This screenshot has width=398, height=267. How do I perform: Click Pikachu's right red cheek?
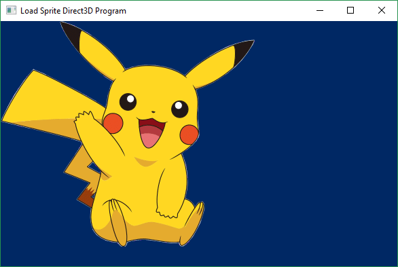pyautogui.click(x=189, y=135)
